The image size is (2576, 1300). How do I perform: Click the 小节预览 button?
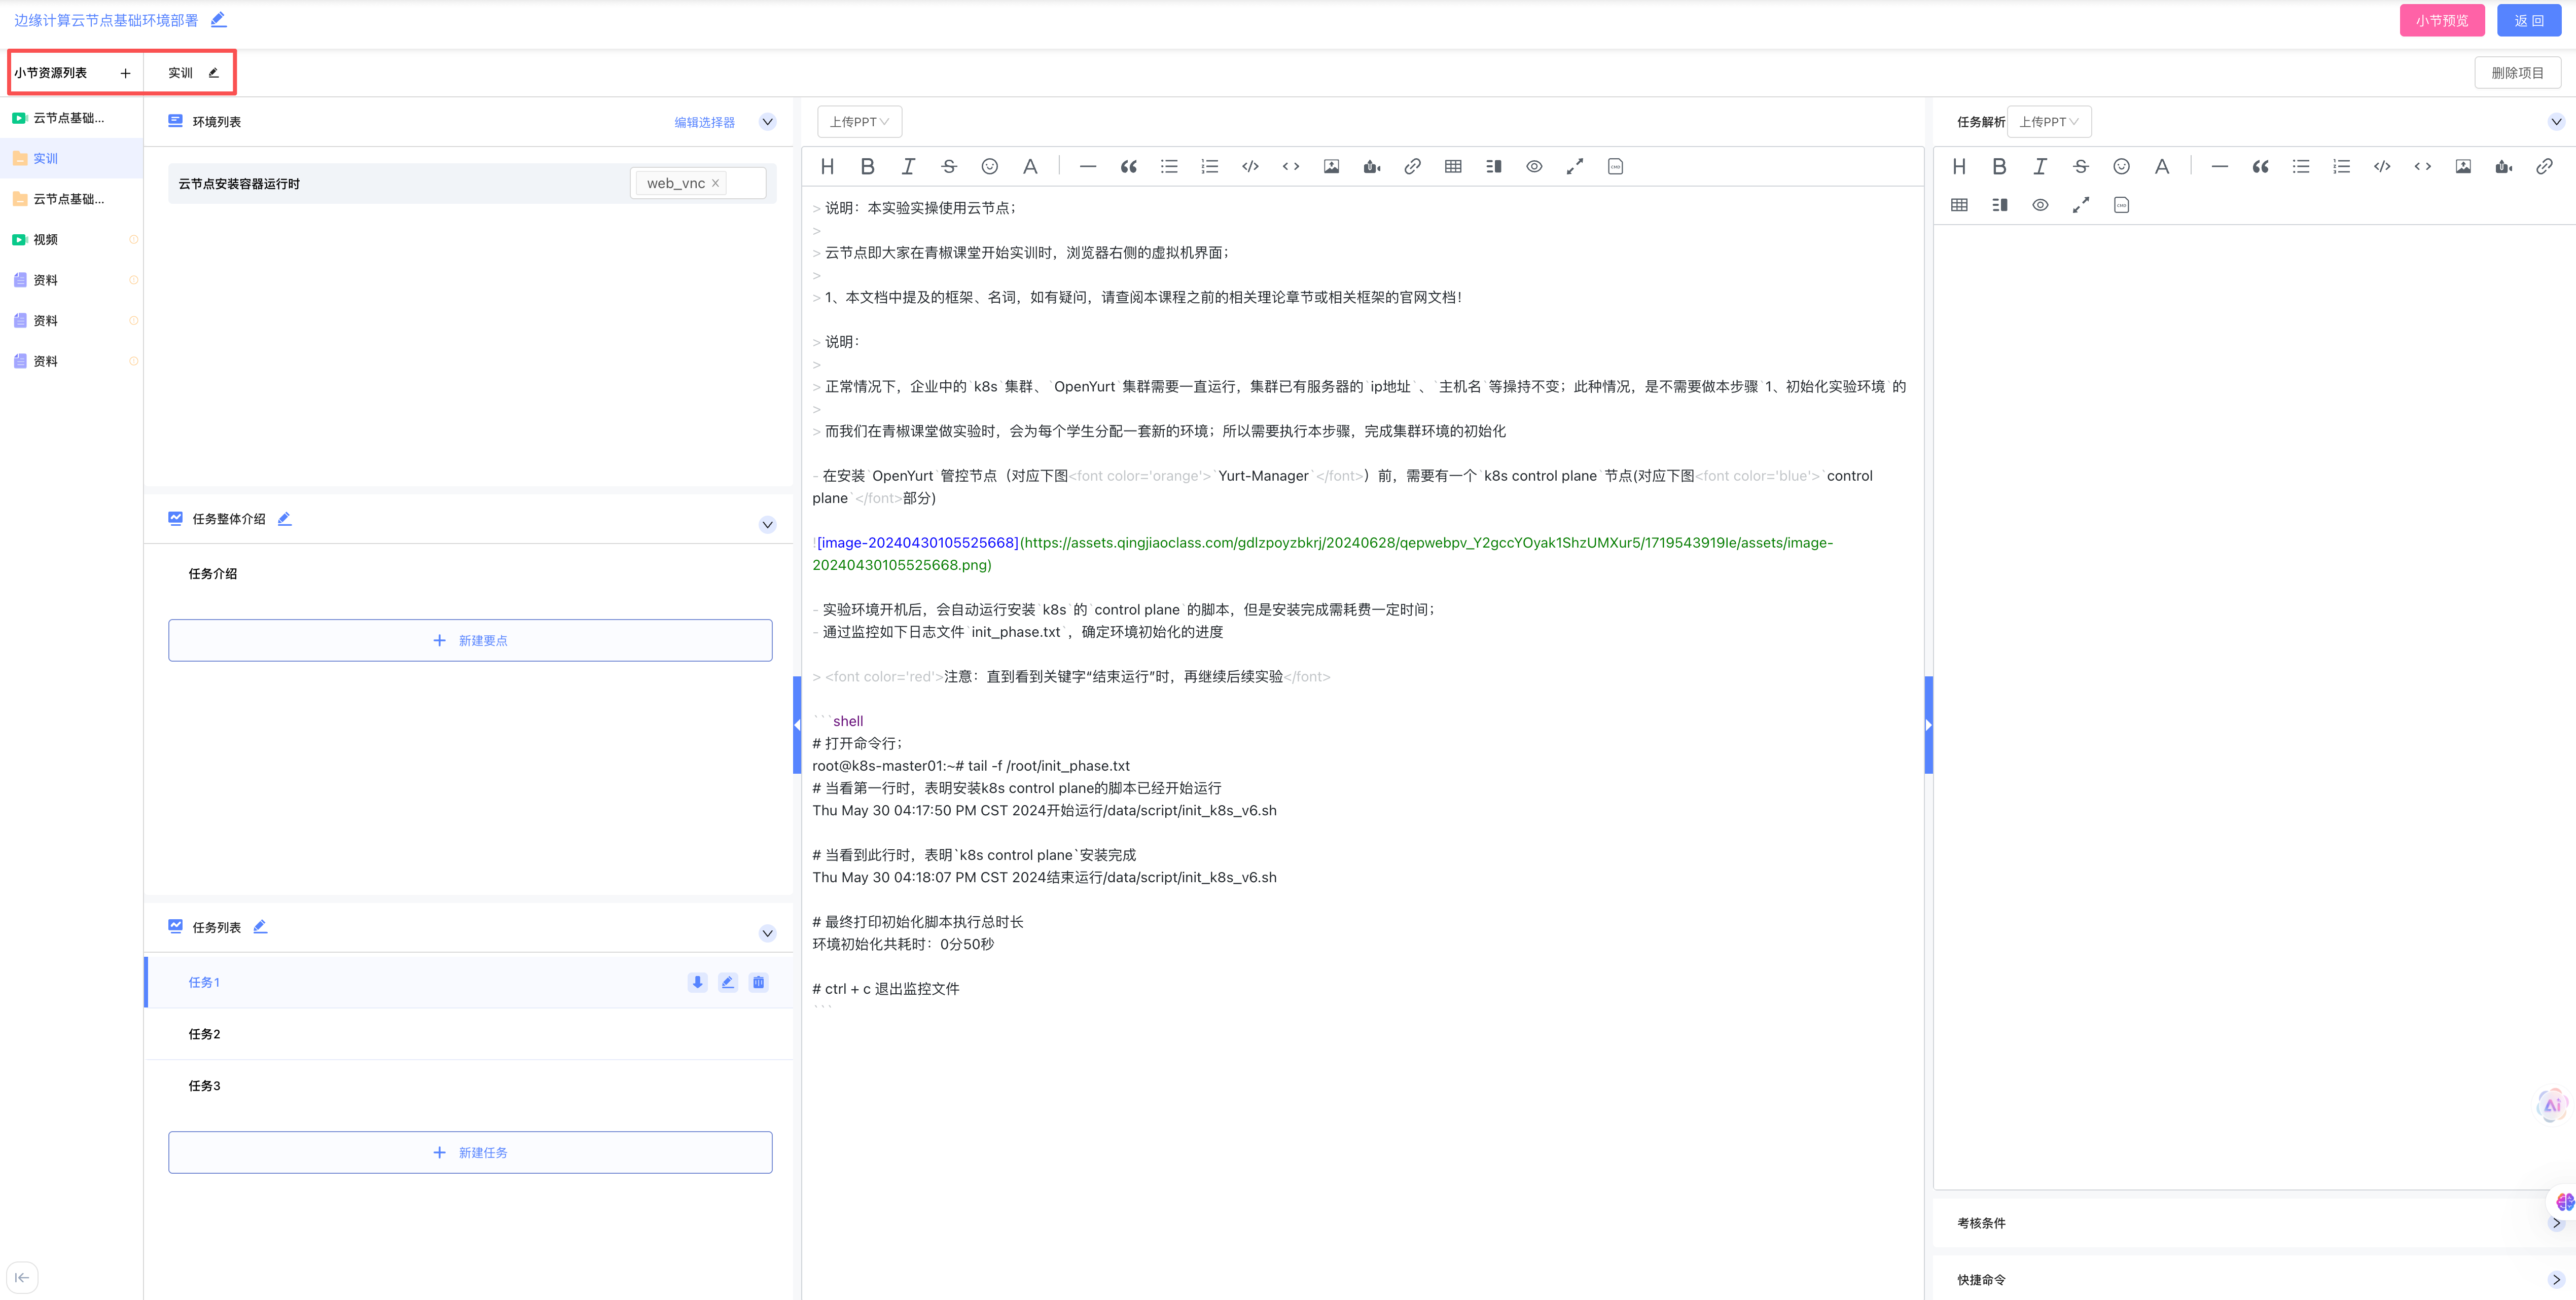(x=2441, y=20)
